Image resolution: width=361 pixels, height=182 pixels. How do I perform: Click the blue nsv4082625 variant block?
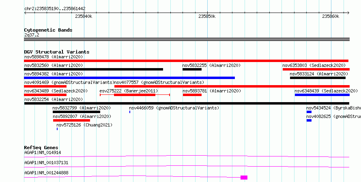pyautogui.click(x=309, y=120)
